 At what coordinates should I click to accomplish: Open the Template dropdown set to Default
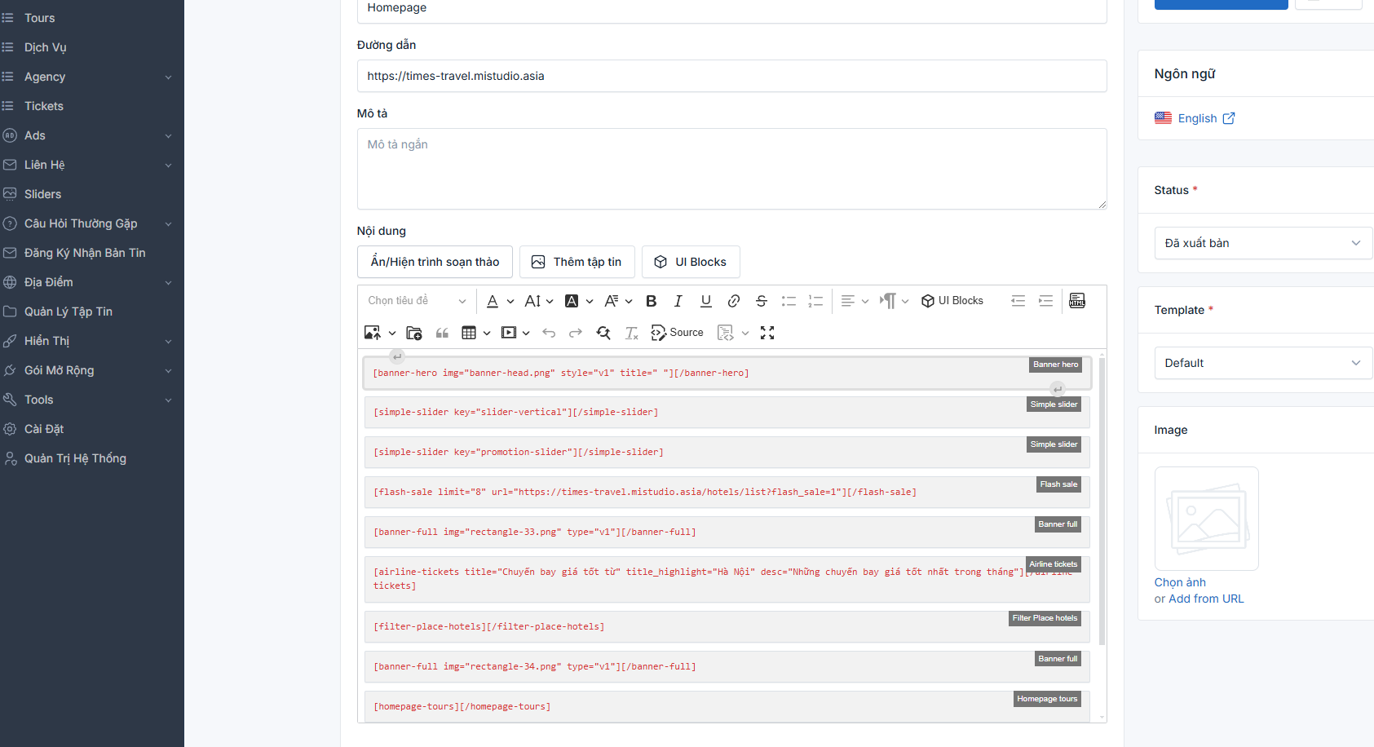(1262, 363)
